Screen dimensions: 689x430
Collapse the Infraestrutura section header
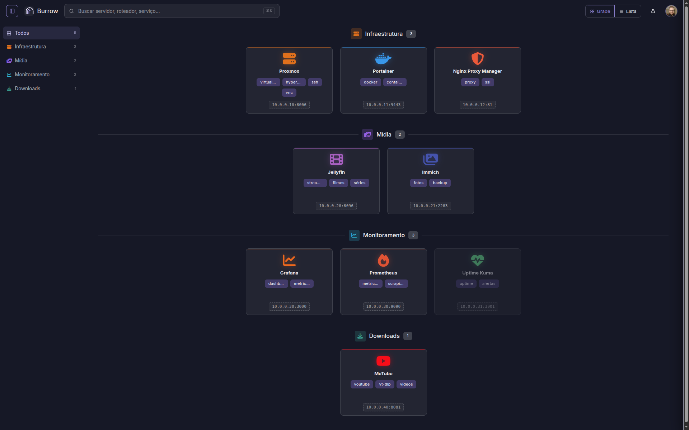[383, 34]
